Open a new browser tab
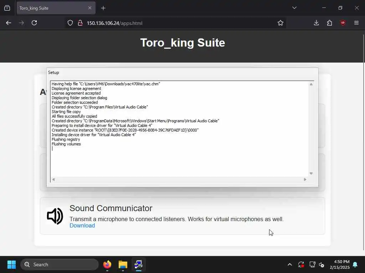The height and width of the screenshot is (273, 365). (x=103, y=8)
